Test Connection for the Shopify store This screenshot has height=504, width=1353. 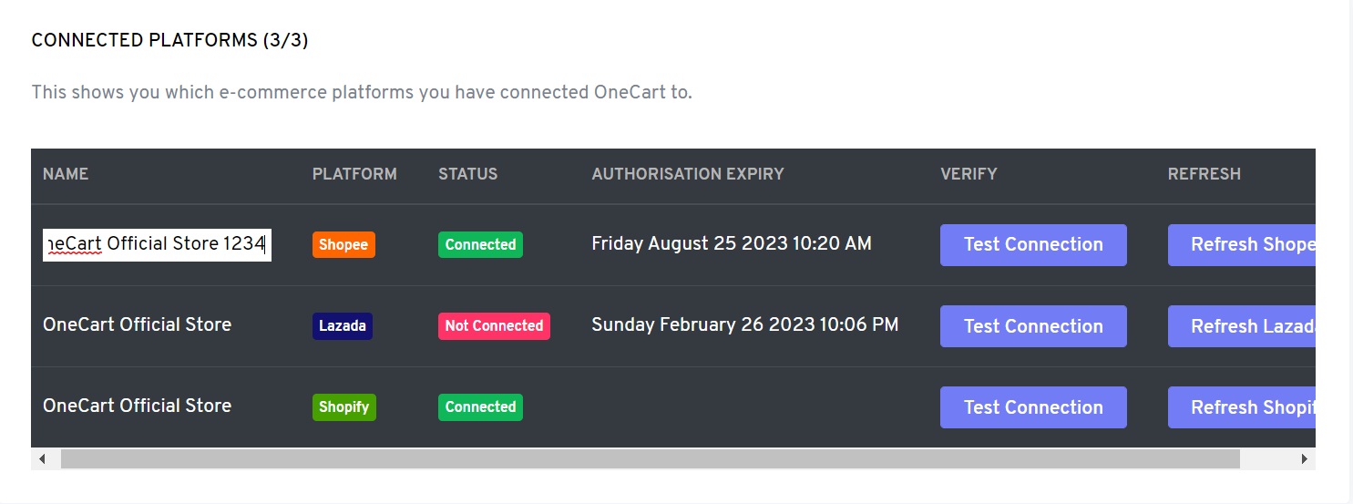tap(1033, 407)
